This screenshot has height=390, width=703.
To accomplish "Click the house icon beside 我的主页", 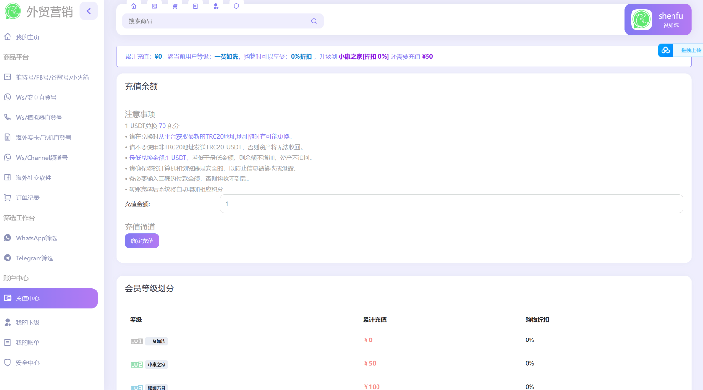I will click(x=8, y=37).
